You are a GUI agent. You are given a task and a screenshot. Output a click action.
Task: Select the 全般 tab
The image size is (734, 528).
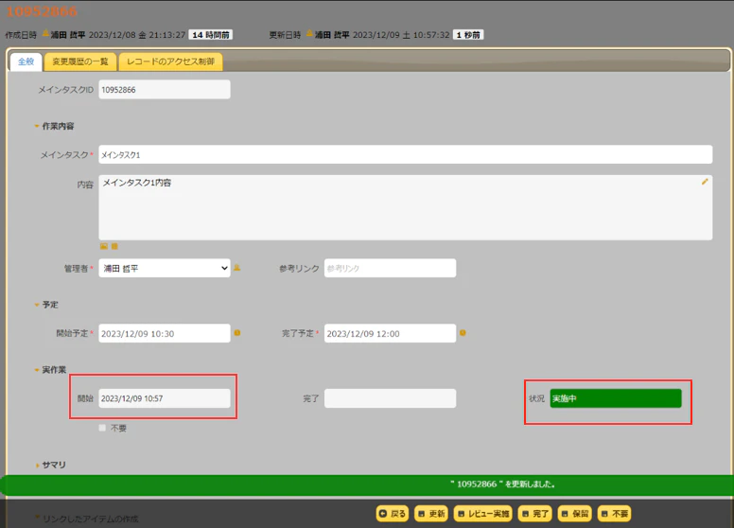point(26,62)
